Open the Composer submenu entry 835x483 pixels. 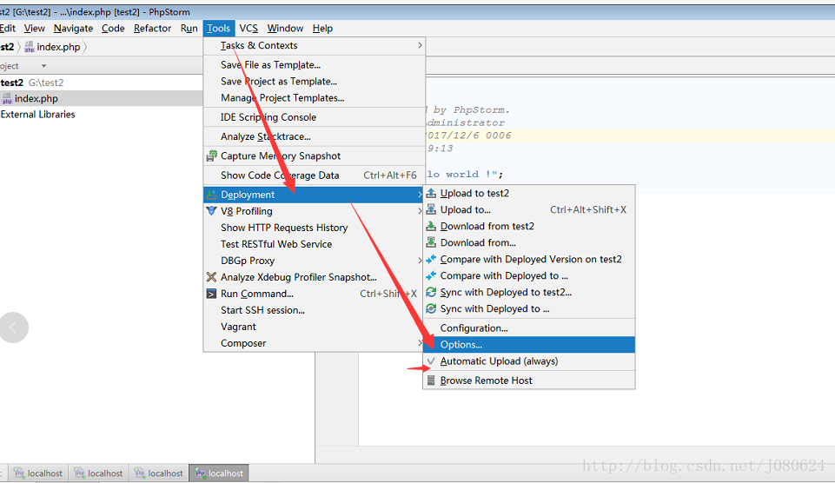coord(315,343)
